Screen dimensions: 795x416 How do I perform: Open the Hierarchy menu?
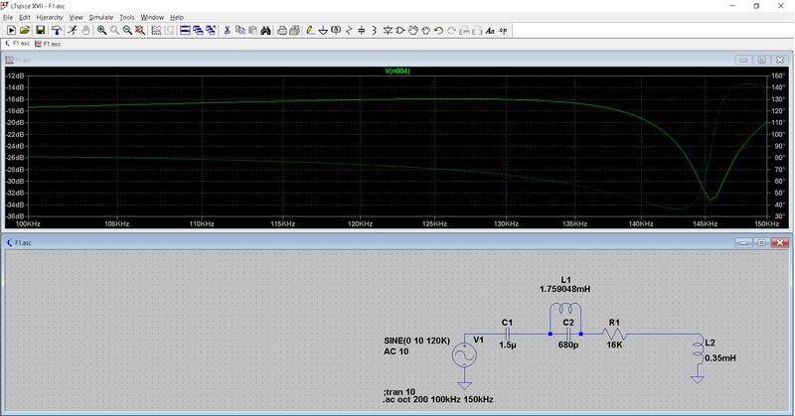pos(49,17)
